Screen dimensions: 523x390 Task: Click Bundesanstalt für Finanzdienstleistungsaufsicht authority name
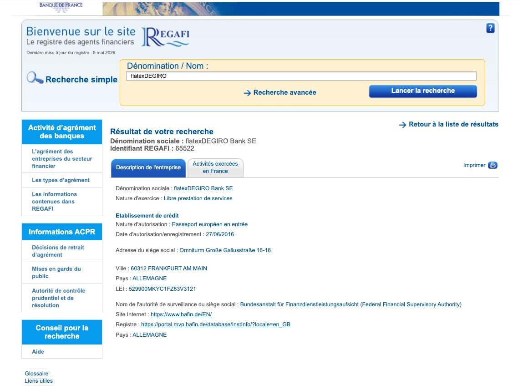click(350, 304)
